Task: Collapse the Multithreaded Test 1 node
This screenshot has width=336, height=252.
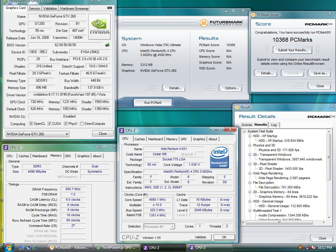Action: pos(250,211)
